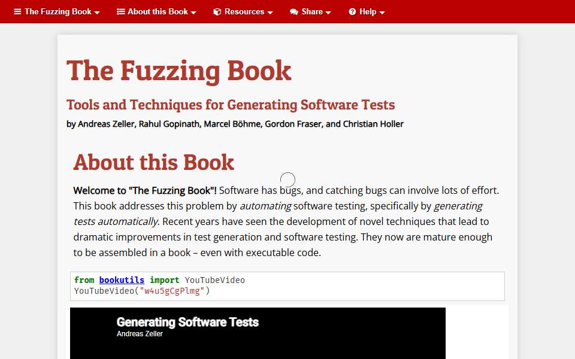Click the list icon beside About this Book
This screenshot has height=359, width=575.
click(x=120, y=12)
